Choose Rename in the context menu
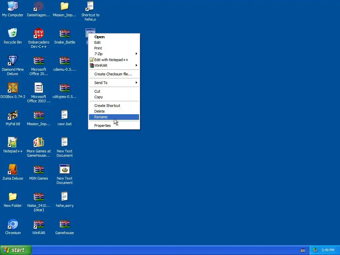This screenshot has width=340, height=255. coord(114,117)
